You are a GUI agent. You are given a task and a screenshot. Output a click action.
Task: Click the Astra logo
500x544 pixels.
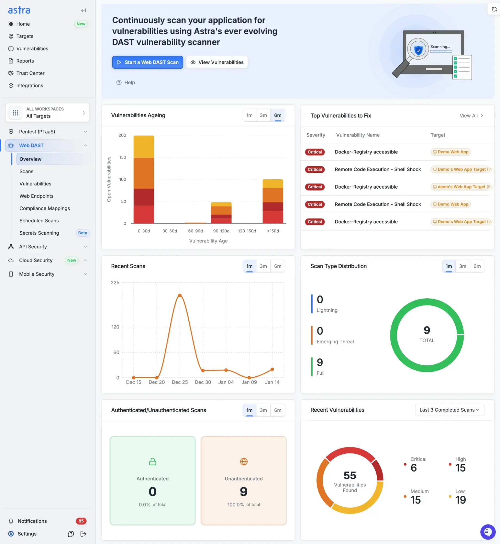pyautogui.click(x=19, y=10)
